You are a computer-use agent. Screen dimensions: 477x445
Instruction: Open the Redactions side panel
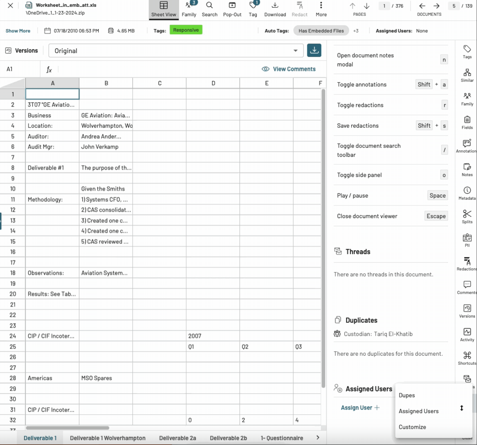tap(467, 264)
